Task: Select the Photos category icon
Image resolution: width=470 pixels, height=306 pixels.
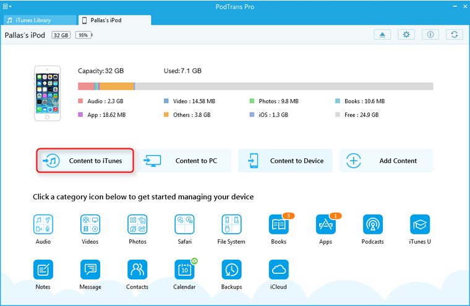Action: click(137, 224)
